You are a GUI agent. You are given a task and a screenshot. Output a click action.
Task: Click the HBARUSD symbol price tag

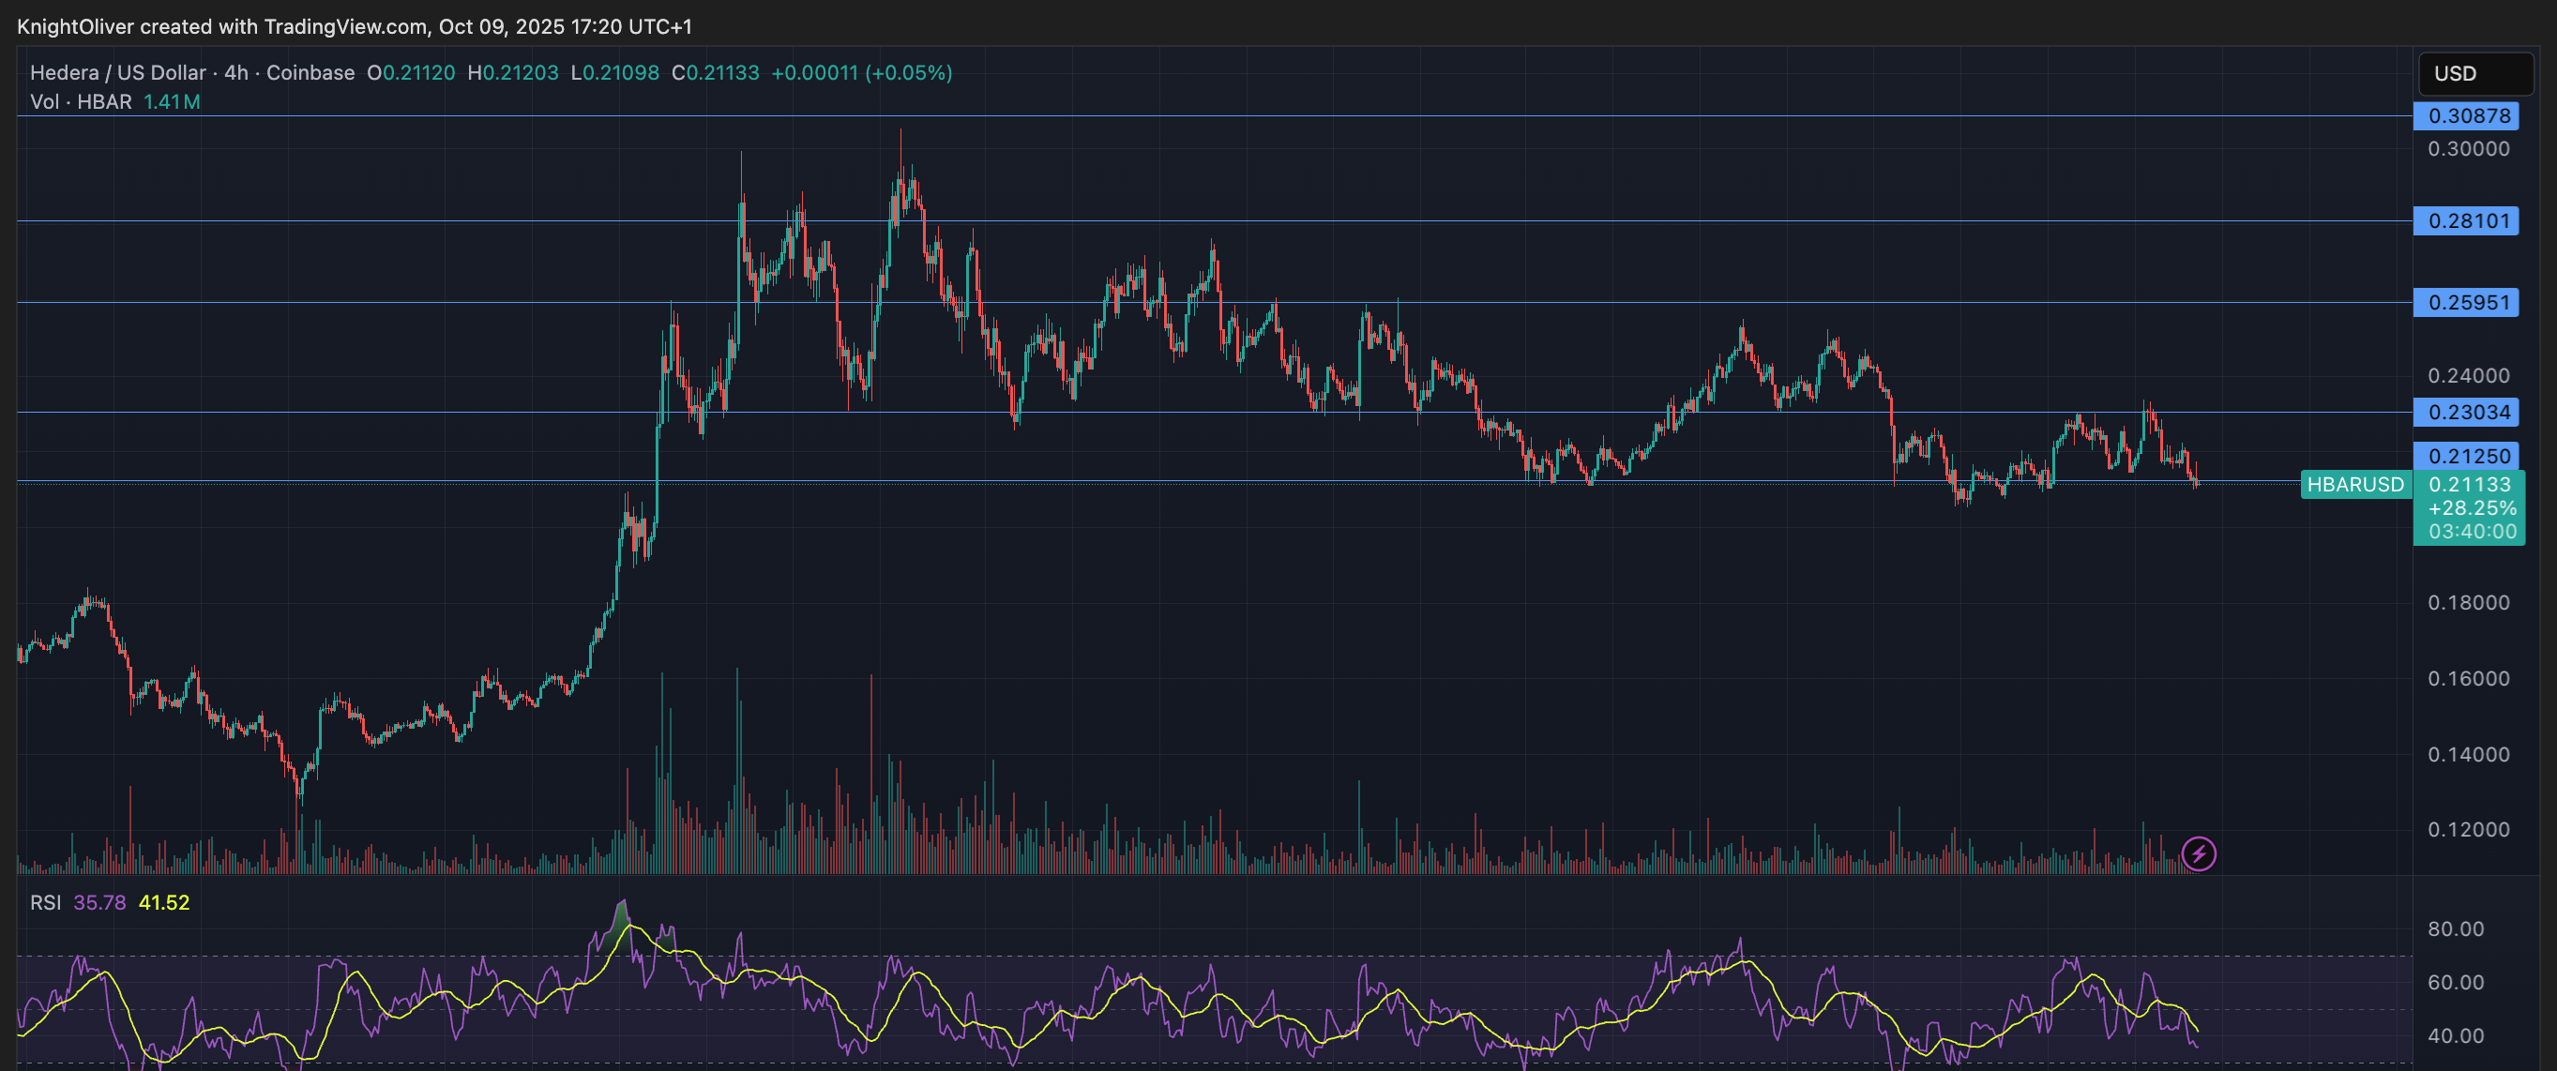(2354, 484)
